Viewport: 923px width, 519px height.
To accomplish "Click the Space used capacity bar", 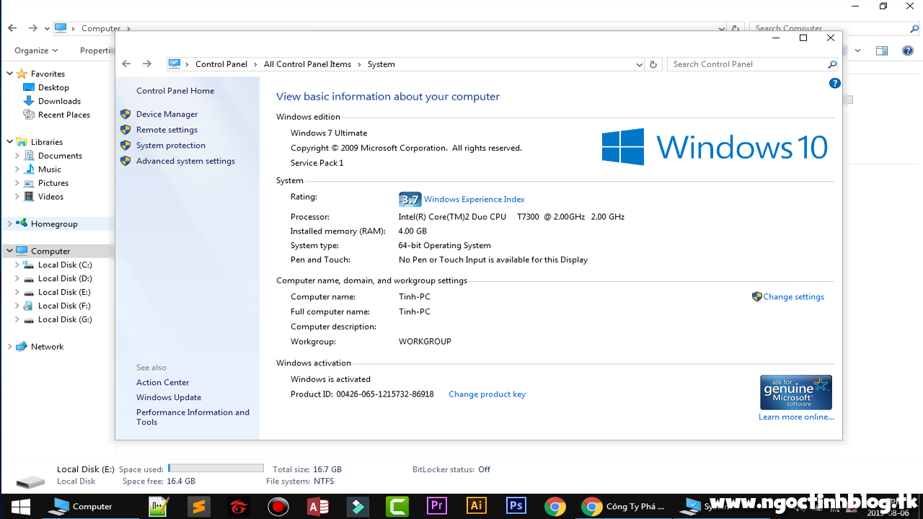I will pos(215,467).
